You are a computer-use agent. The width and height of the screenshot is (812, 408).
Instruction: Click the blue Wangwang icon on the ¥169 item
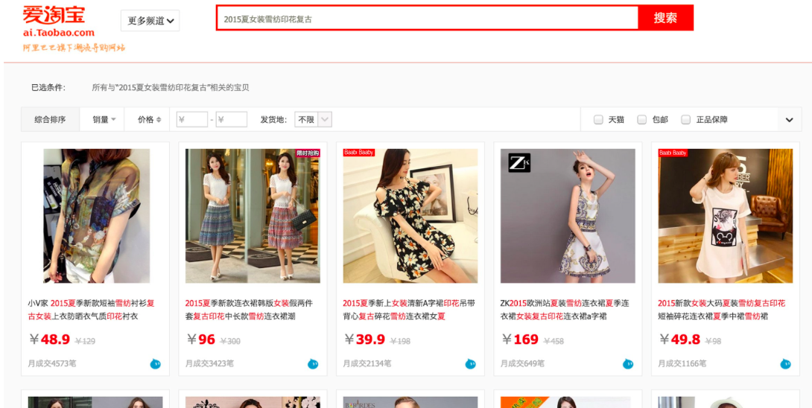628,364
